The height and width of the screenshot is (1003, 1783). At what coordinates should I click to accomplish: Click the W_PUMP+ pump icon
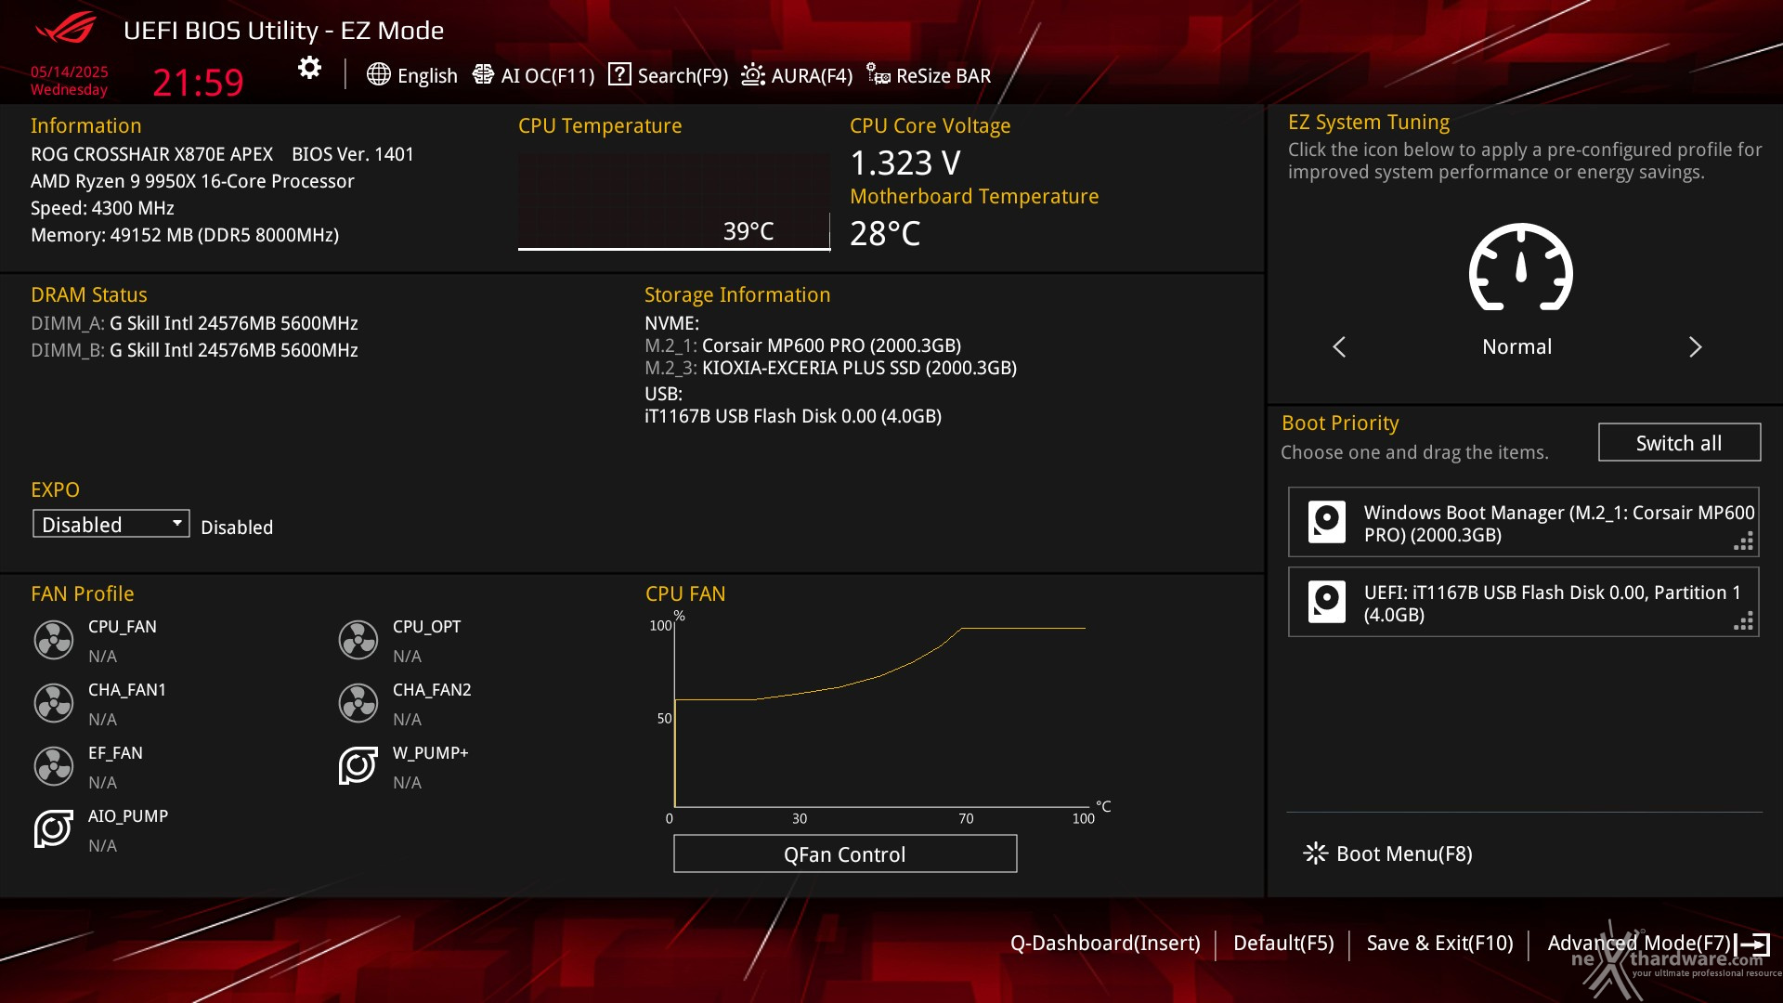click(358, 766)
